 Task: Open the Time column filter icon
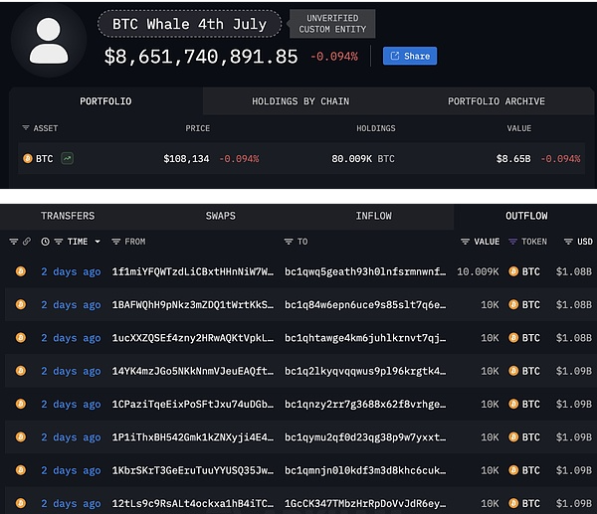point(59,242)
